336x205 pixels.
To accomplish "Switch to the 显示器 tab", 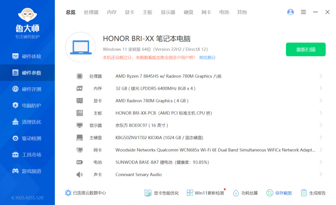I will tap(168, 12).
